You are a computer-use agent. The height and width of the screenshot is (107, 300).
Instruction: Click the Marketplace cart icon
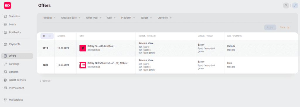5,100
